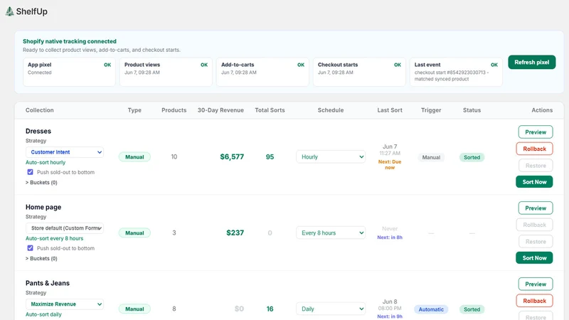
Task: Click the Sorted status badge for Pants & Jeans
Action: (472, 309)
